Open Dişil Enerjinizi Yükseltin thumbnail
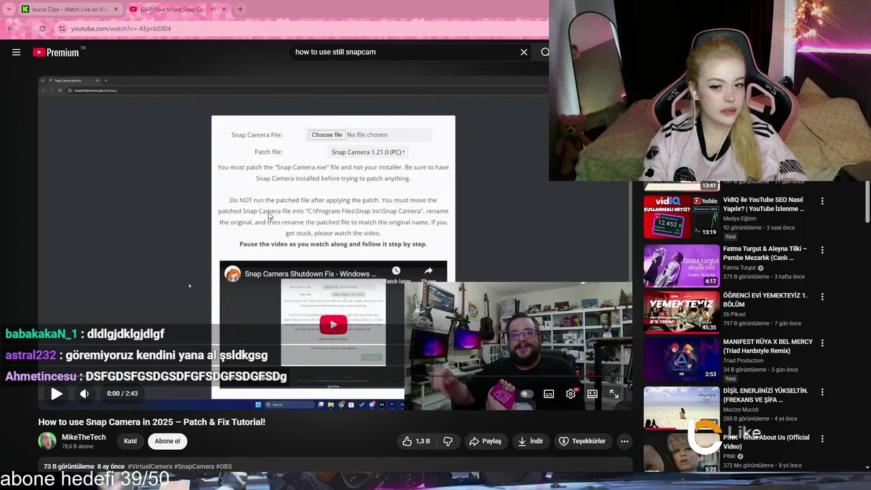Viewport: 871px width, 490px height. (681, 408)
